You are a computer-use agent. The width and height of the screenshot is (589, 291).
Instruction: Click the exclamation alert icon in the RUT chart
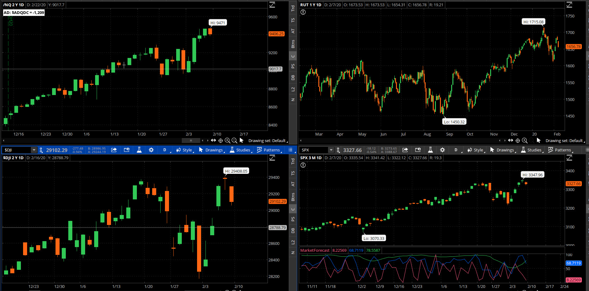coord(303,12)
